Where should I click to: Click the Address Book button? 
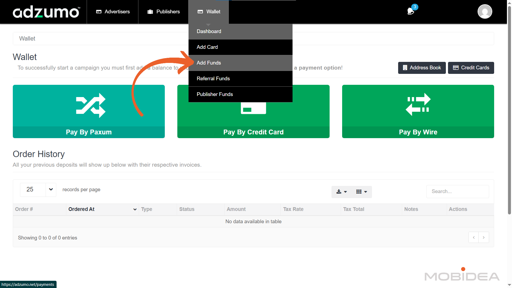point(422,68)
